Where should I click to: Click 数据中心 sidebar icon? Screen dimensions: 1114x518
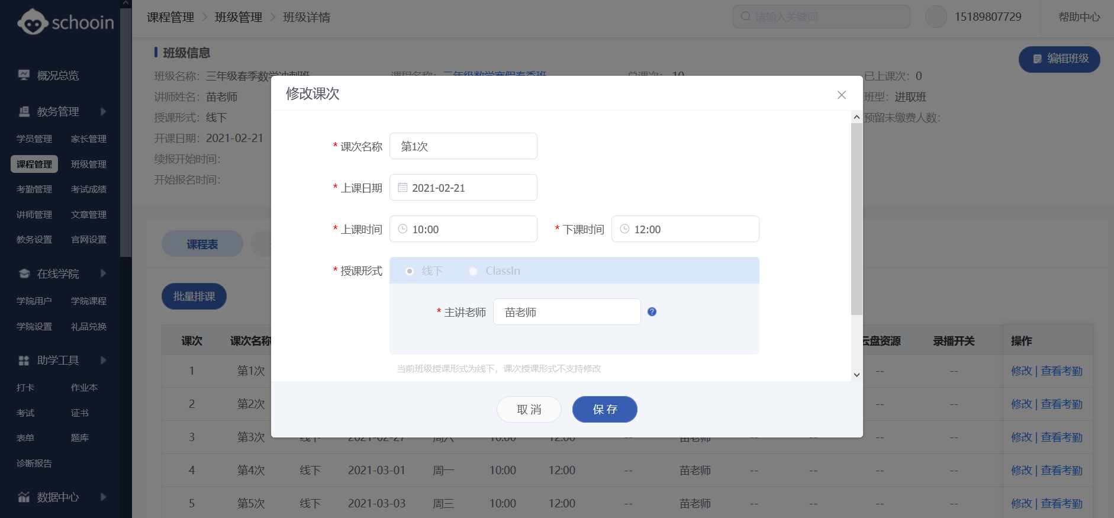[24, 497]
